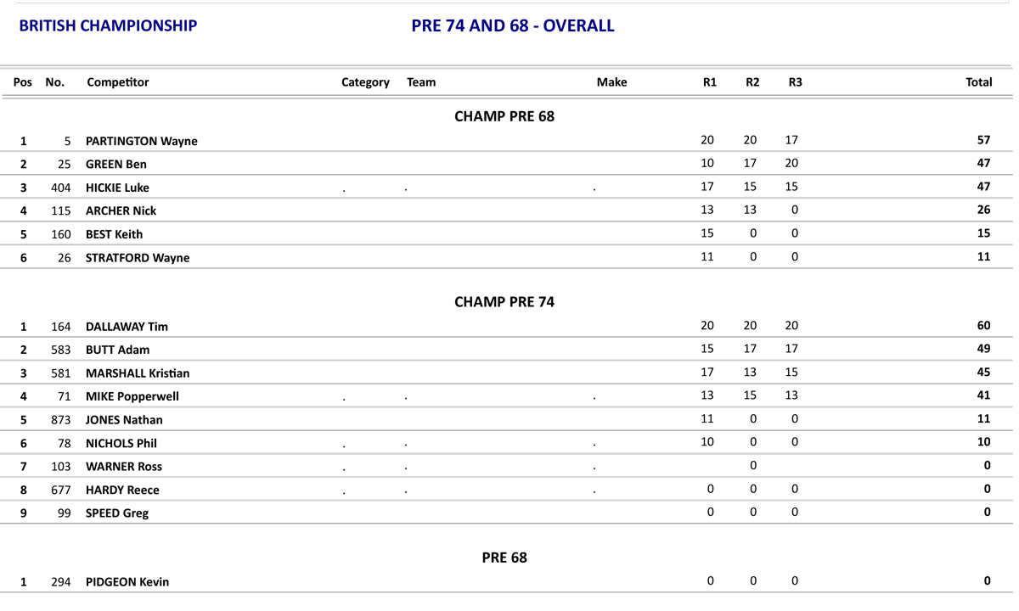The width and height of the screenshot is (1019, 611).
Task: Click competitor DALLAWAY Tim
Action: 127,327
